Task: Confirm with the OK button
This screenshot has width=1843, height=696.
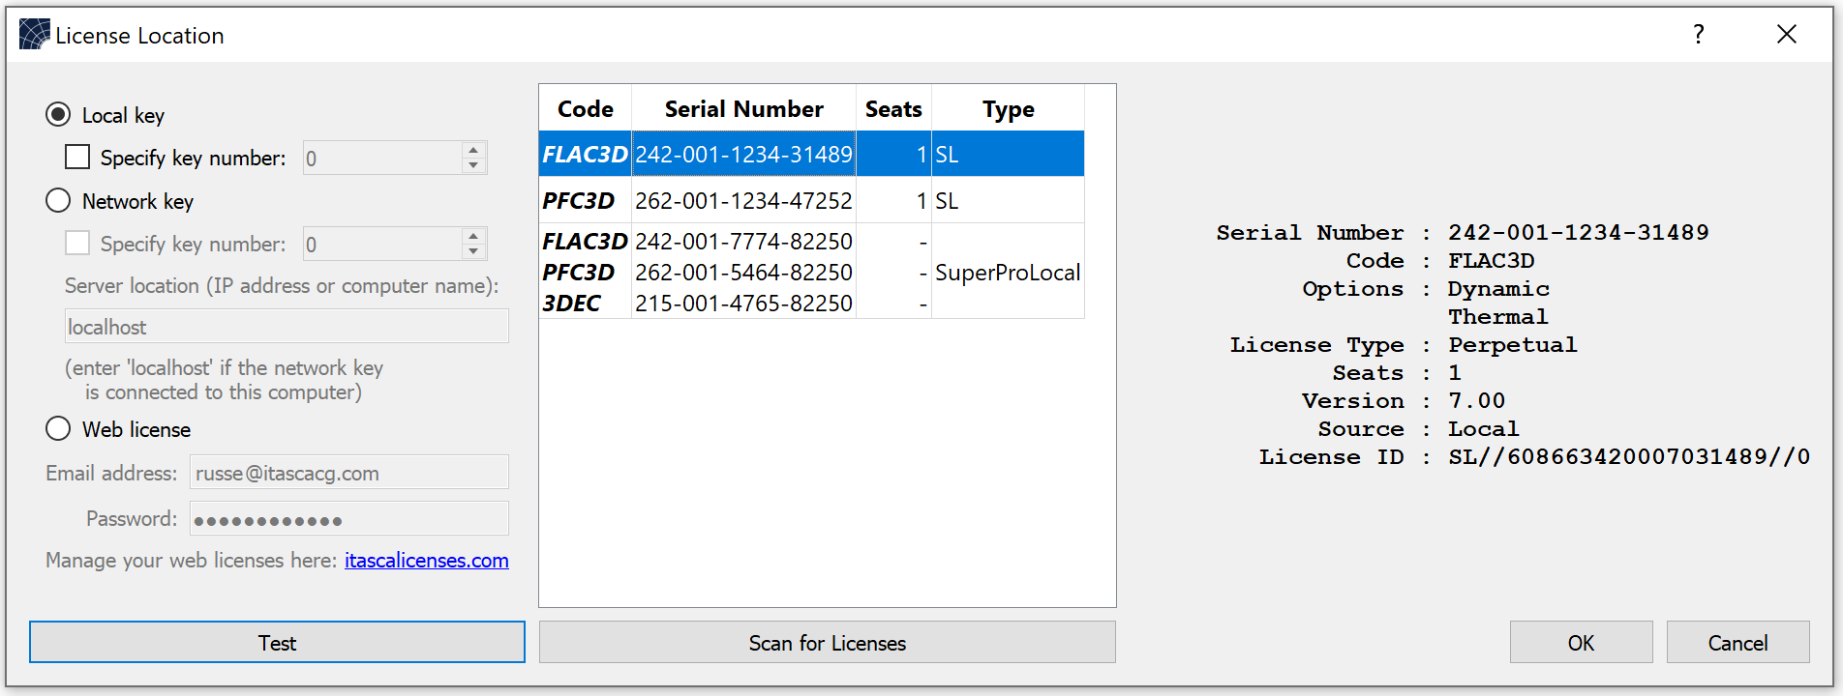Action: click(1581, 643)
